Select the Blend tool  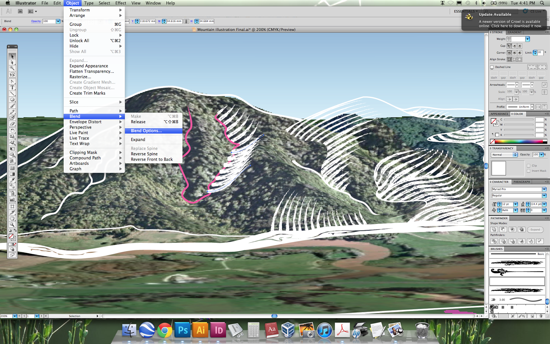pos(12,186)
